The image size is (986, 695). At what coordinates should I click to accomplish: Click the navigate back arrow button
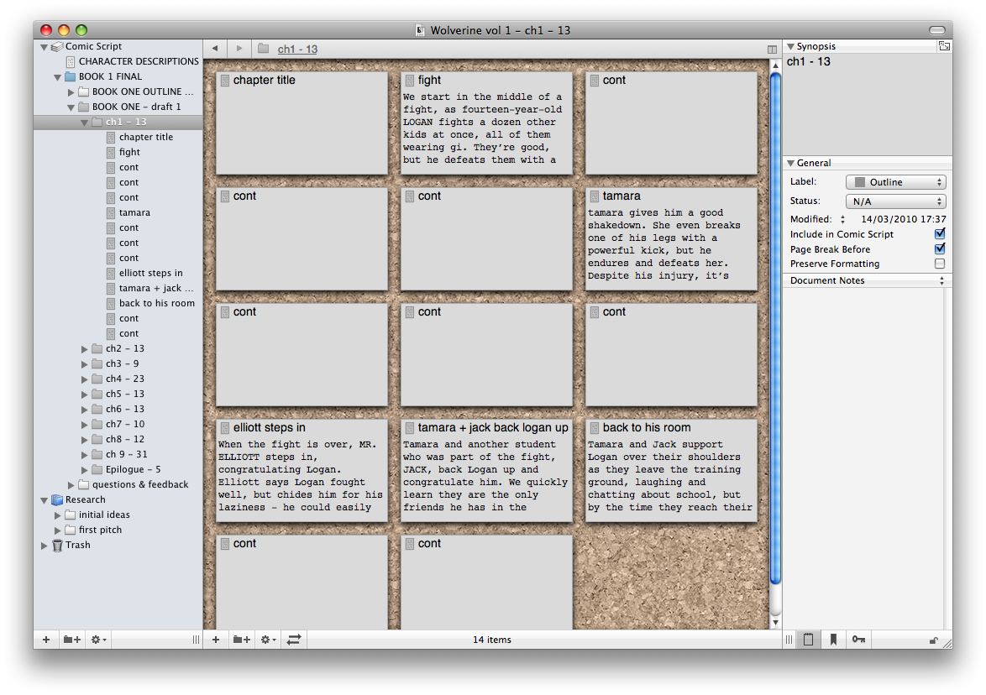tap(215, 50)
